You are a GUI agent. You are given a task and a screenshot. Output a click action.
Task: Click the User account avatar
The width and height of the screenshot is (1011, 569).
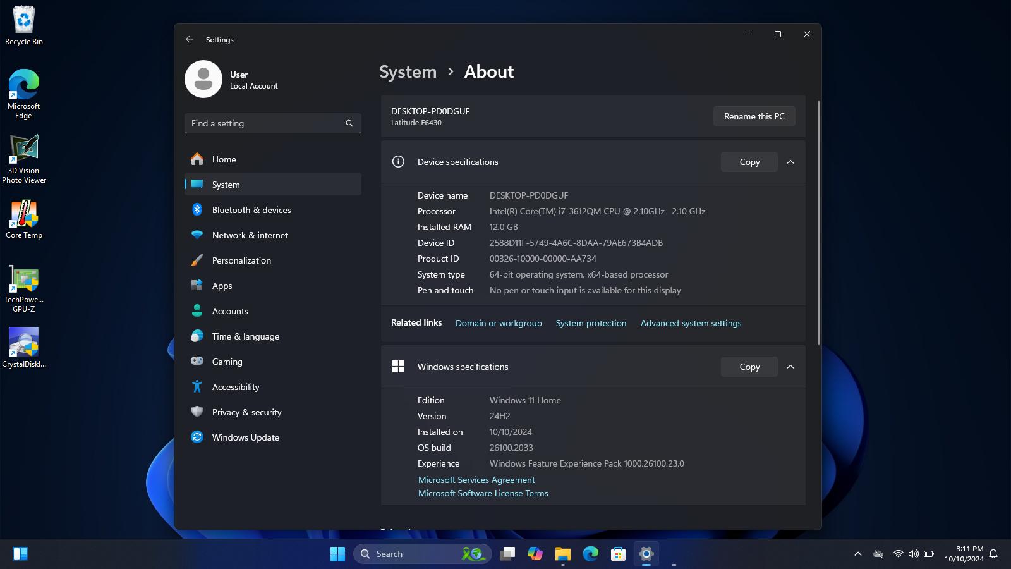point(203,79)
